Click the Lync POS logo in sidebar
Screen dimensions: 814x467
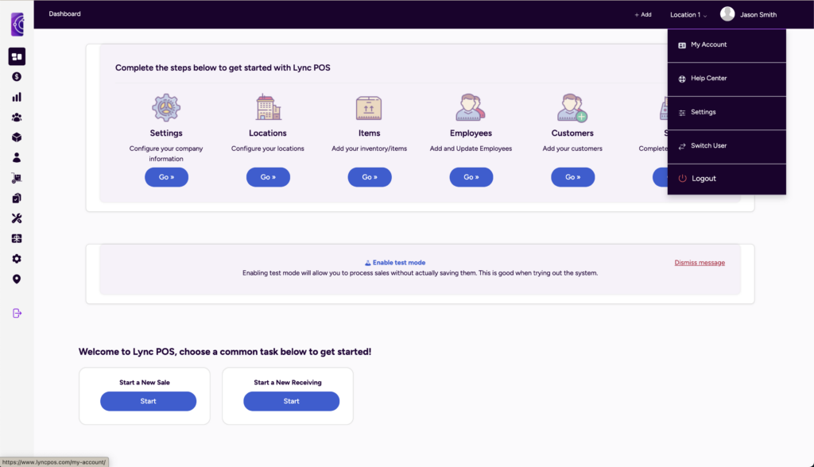click(x=17, y=24)
